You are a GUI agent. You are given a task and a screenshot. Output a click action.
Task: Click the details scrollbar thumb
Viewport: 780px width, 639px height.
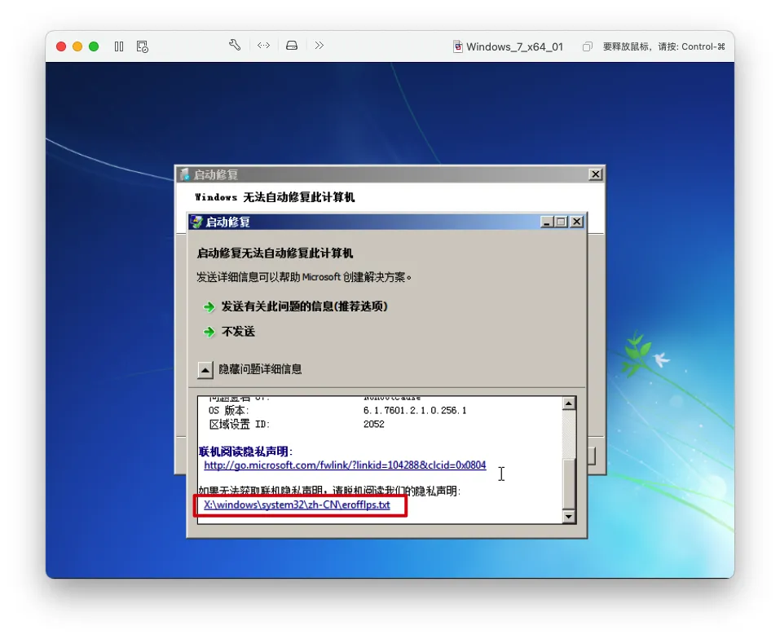coord(569,483)
